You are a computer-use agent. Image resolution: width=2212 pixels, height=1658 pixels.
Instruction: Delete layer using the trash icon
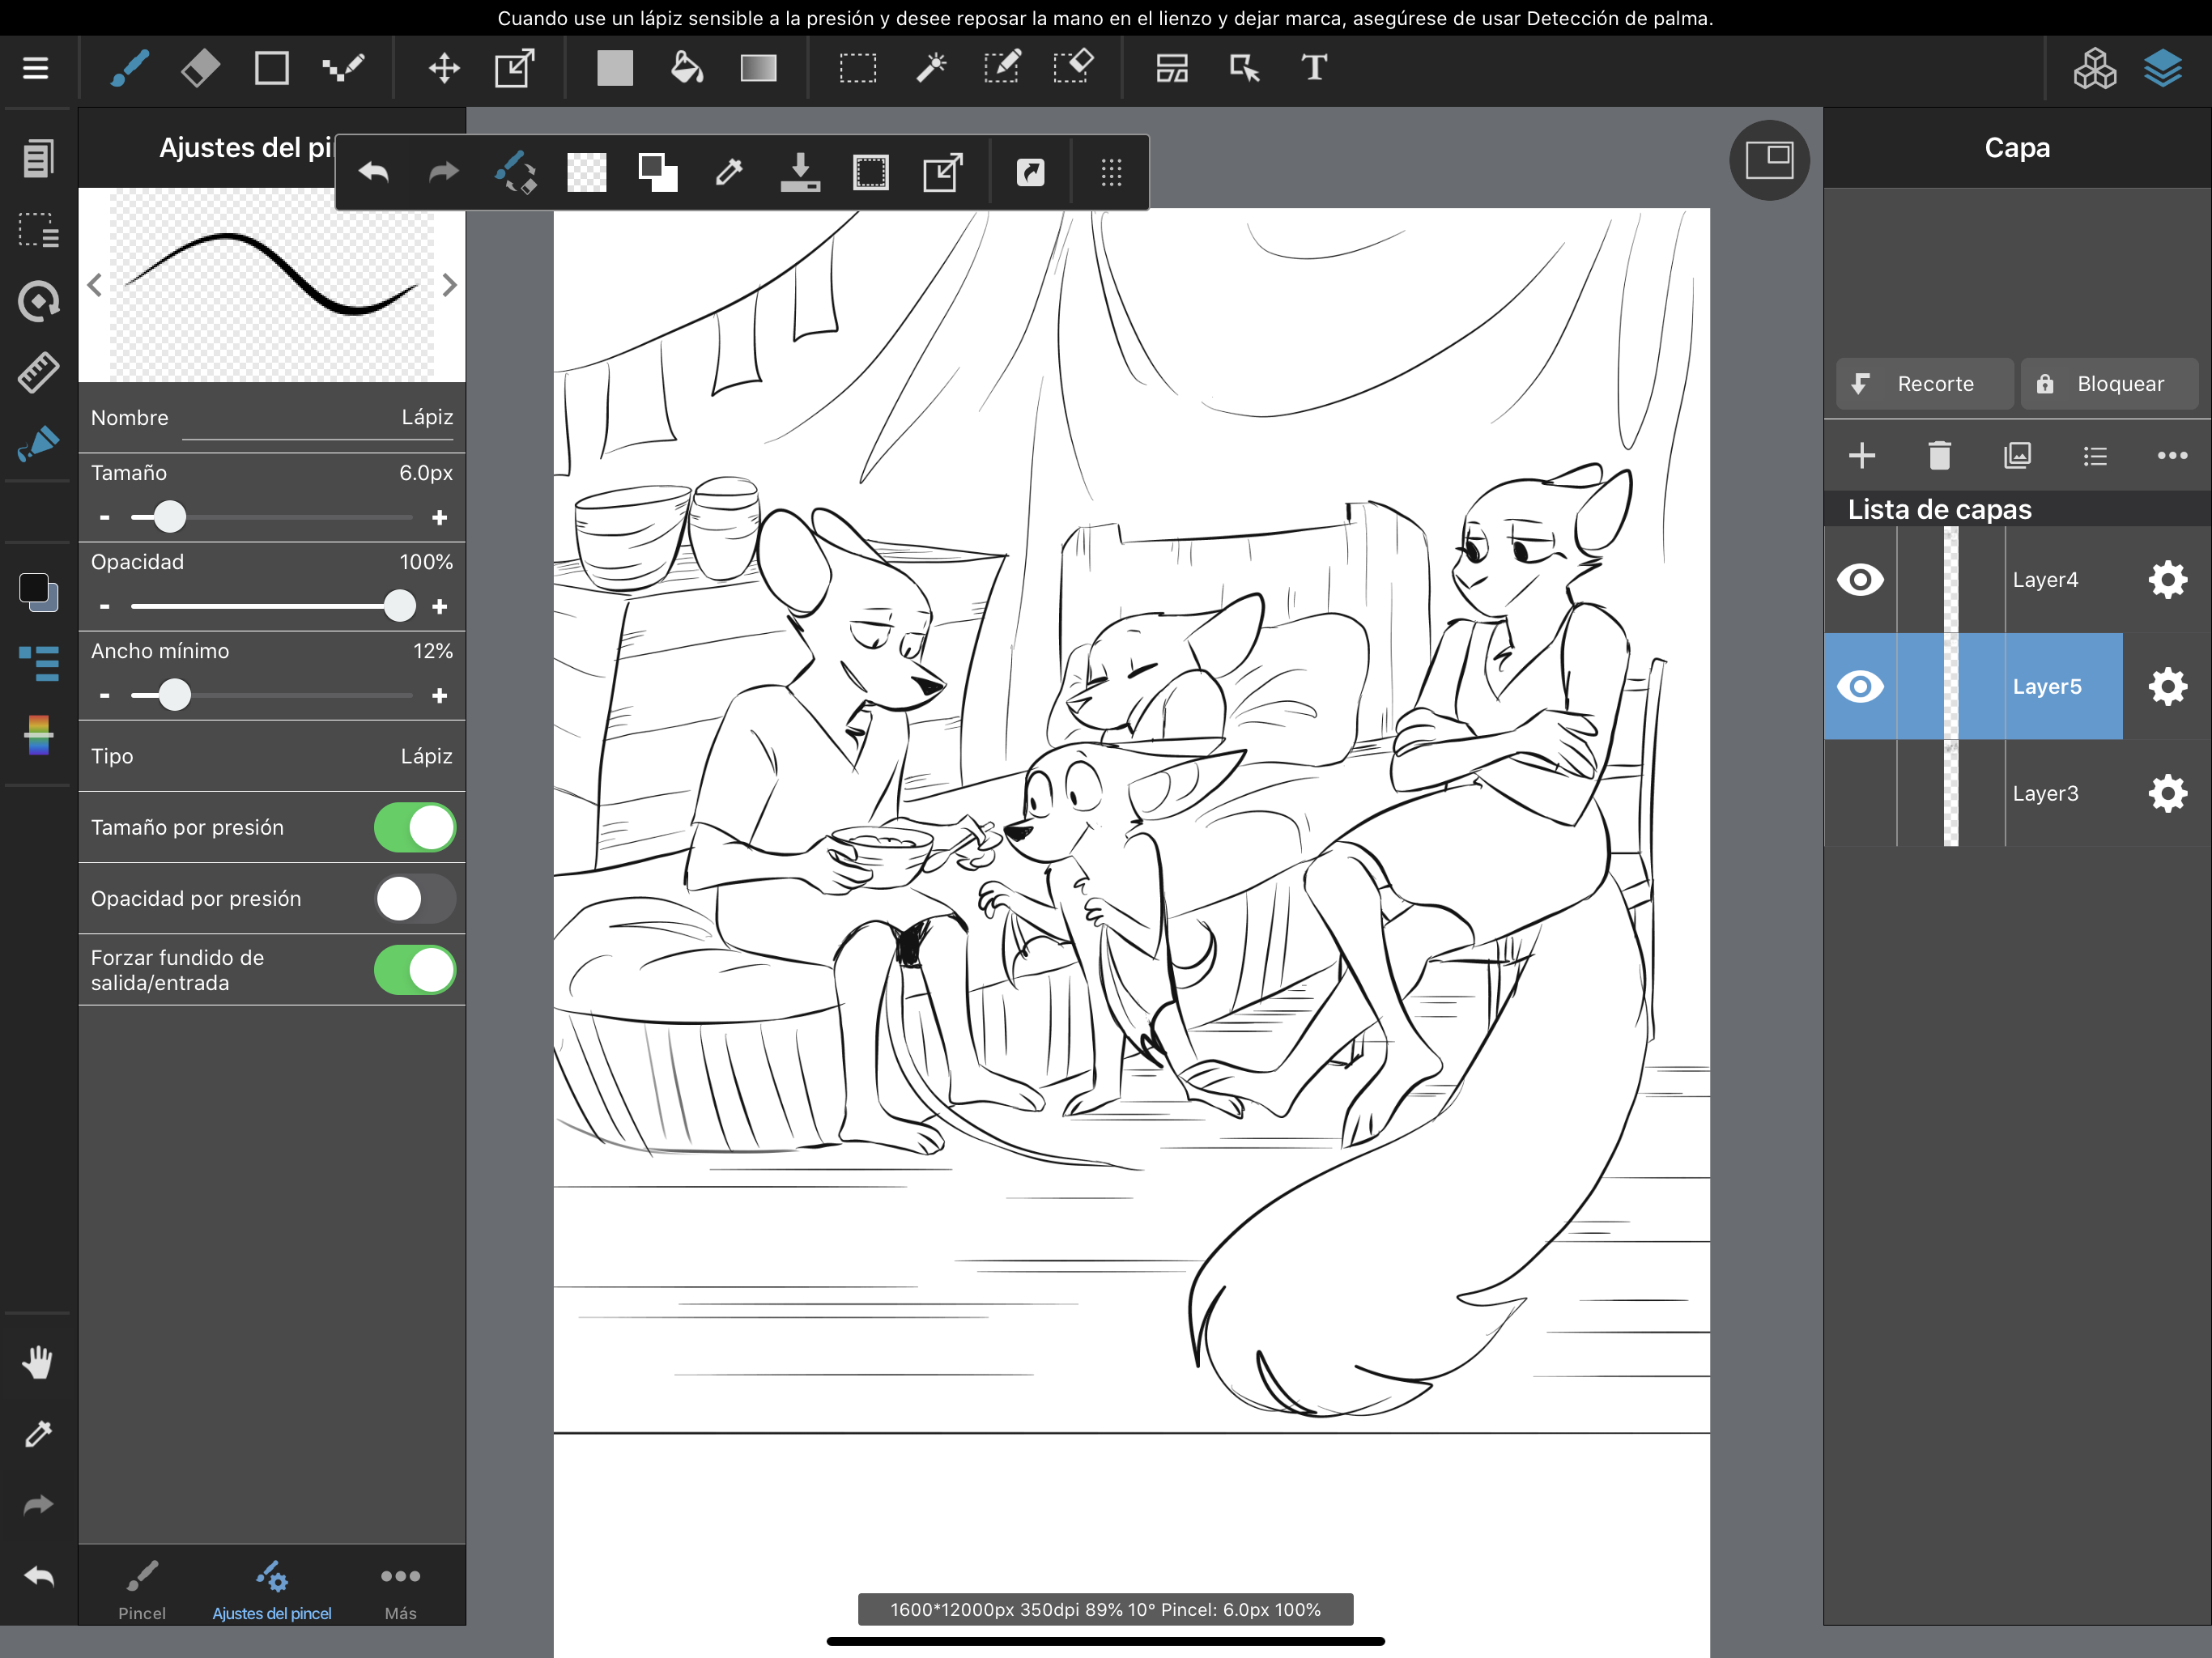click(x=1939, y=456)
